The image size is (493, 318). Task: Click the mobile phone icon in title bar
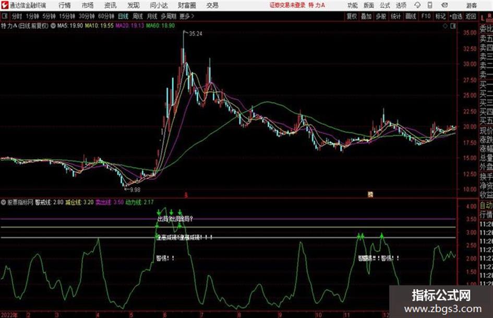pos(430,5)
